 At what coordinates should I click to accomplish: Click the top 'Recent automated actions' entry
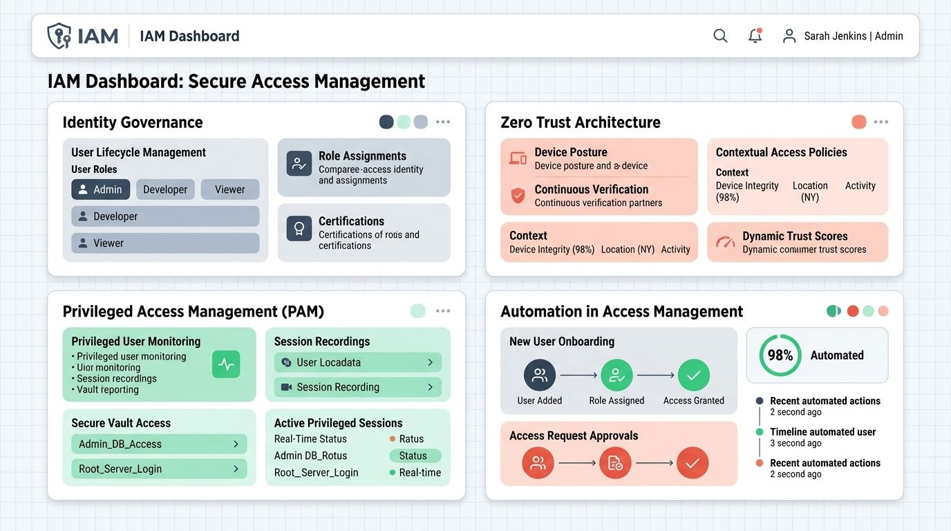click(825, 406)
